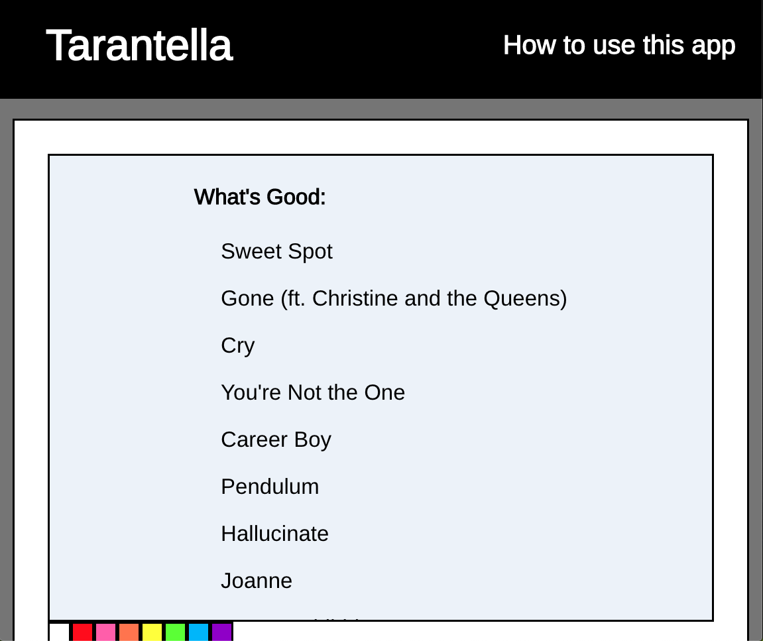
Task: Select the track Cry
Action: pos(237,345)
